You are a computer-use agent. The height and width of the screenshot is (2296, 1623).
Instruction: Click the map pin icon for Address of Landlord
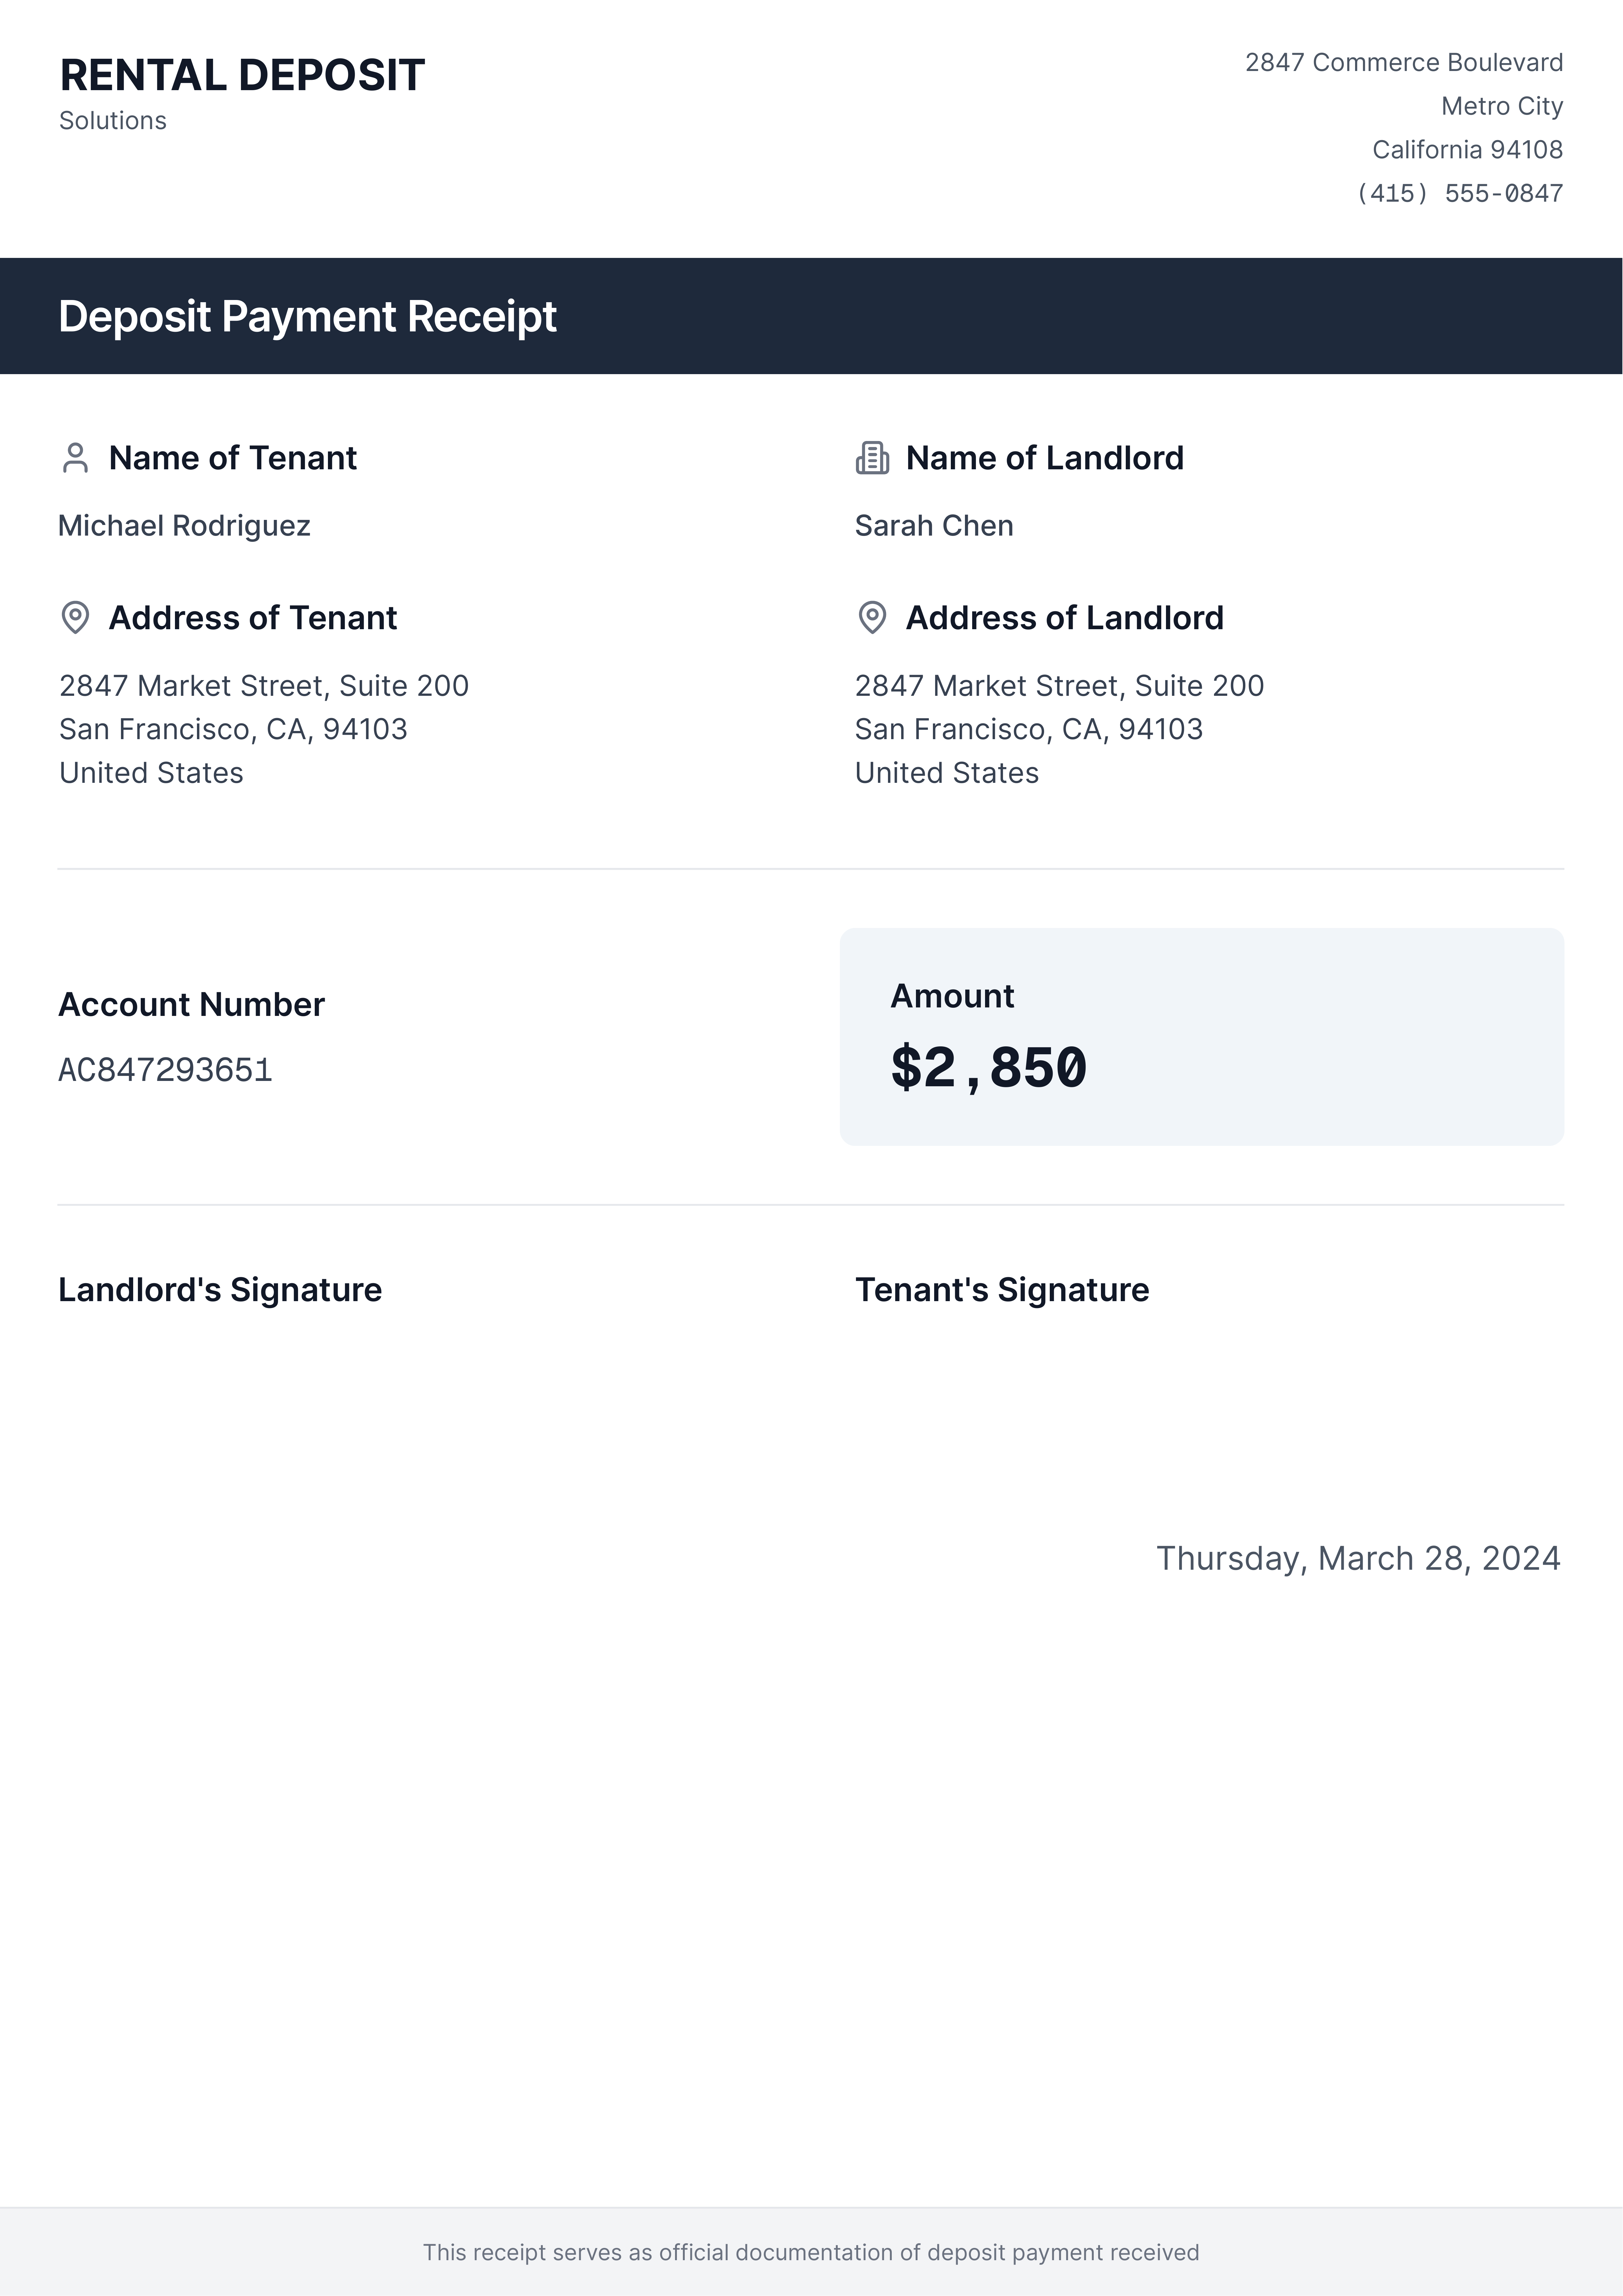coord(872,618)
